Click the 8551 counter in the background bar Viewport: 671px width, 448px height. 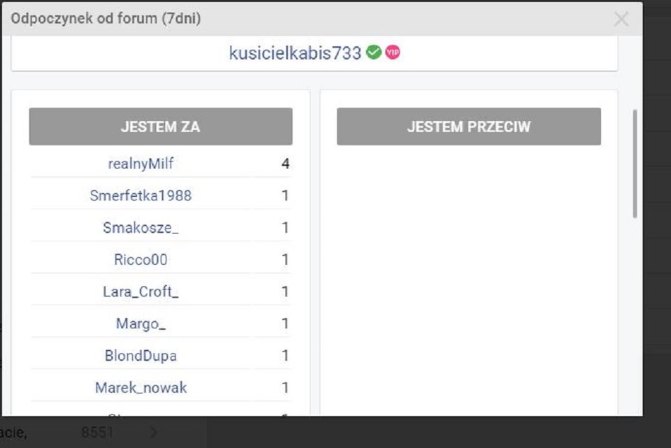(98, 432)
